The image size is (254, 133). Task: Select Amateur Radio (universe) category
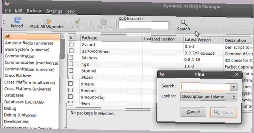tap(29, 43)
